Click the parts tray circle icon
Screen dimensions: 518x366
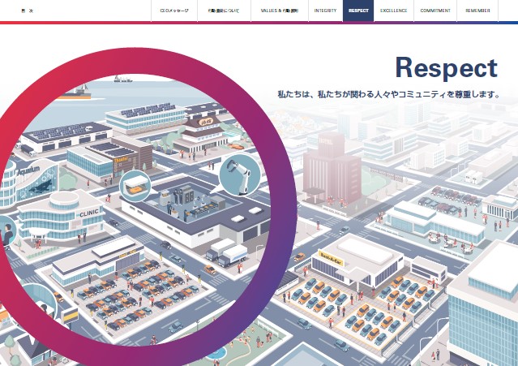[x=135, y=186]
